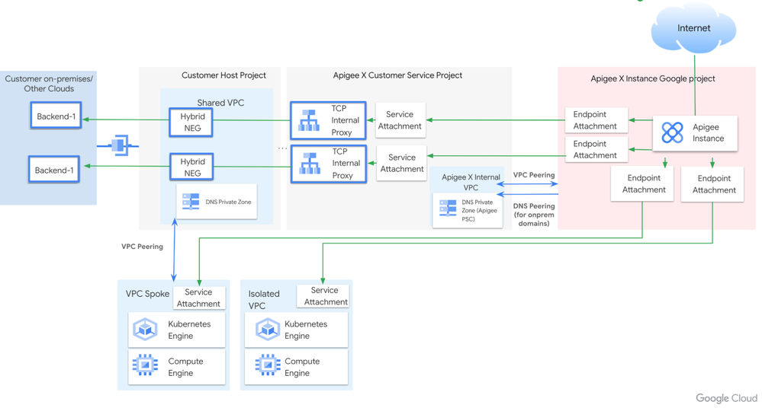Click 'Compute Engine' text in Isolated VPC
The height and width of the screenshot is (411, 762).
(x=302, y=367)
